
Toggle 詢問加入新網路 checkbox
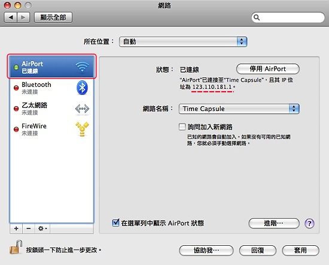coord(182,127)
